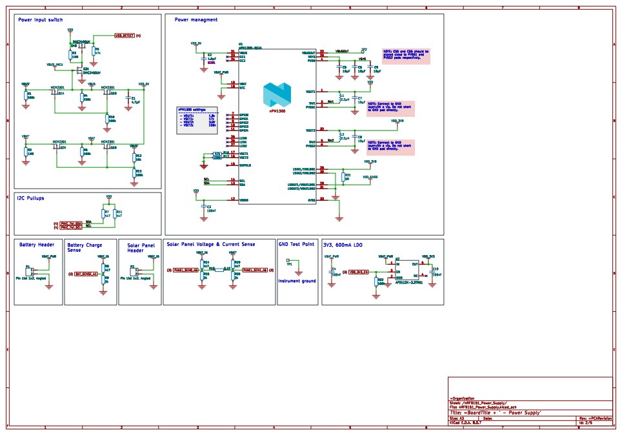Image resolution: width=622 pixels, height=432 pixels.
Task: Click the "Power input switch" section title
Action: [41, 20]
